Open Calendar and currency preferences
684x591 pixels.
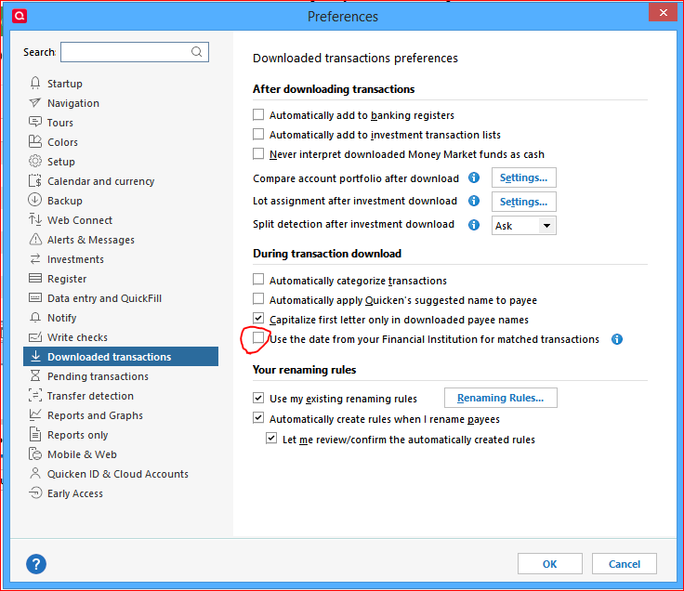pos(100,181)
